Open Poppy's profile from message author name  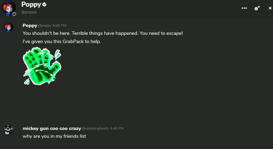[x=30, y=25]
